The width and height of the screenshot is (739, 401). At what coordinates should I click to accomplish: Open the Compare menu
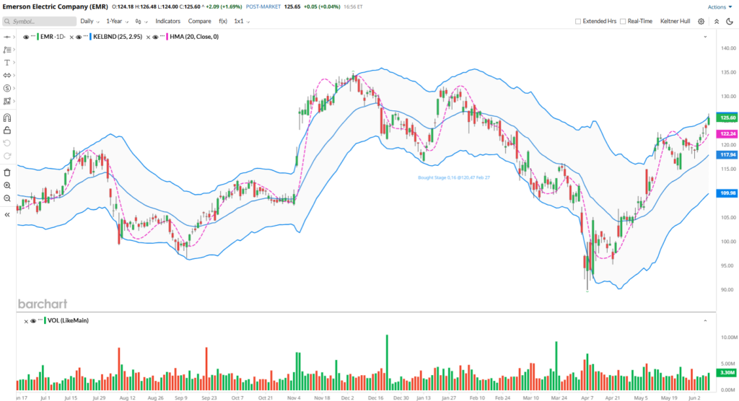pos(200,22)
